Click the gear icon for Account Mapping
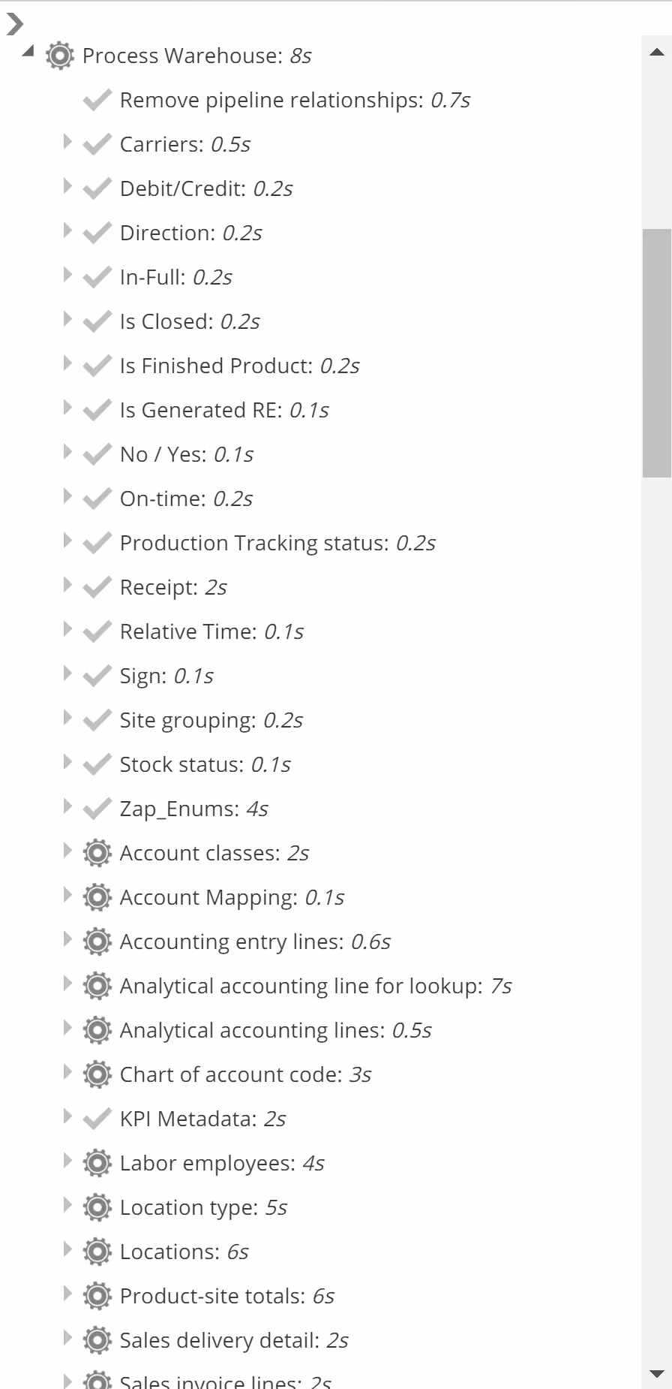The width and height of the screenshot is (672, 1389). click(97, 897)
